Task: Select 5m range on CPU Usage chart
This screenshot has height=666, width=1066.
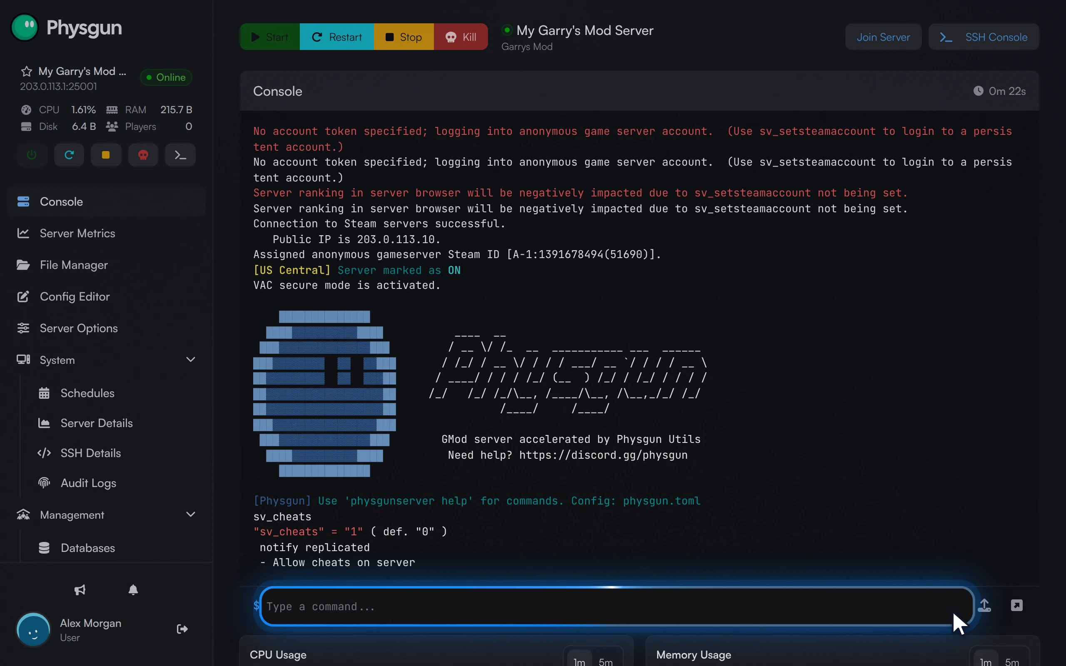Action: pyautogui.click(x=606, y=659)
